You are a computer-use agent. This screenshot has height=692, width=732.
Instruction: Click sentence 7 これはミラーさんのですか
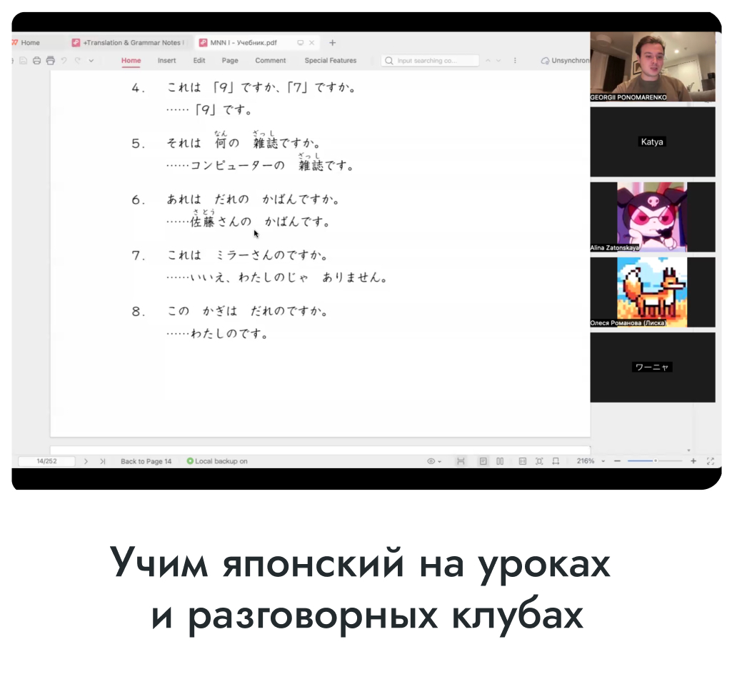coord(248,255)
